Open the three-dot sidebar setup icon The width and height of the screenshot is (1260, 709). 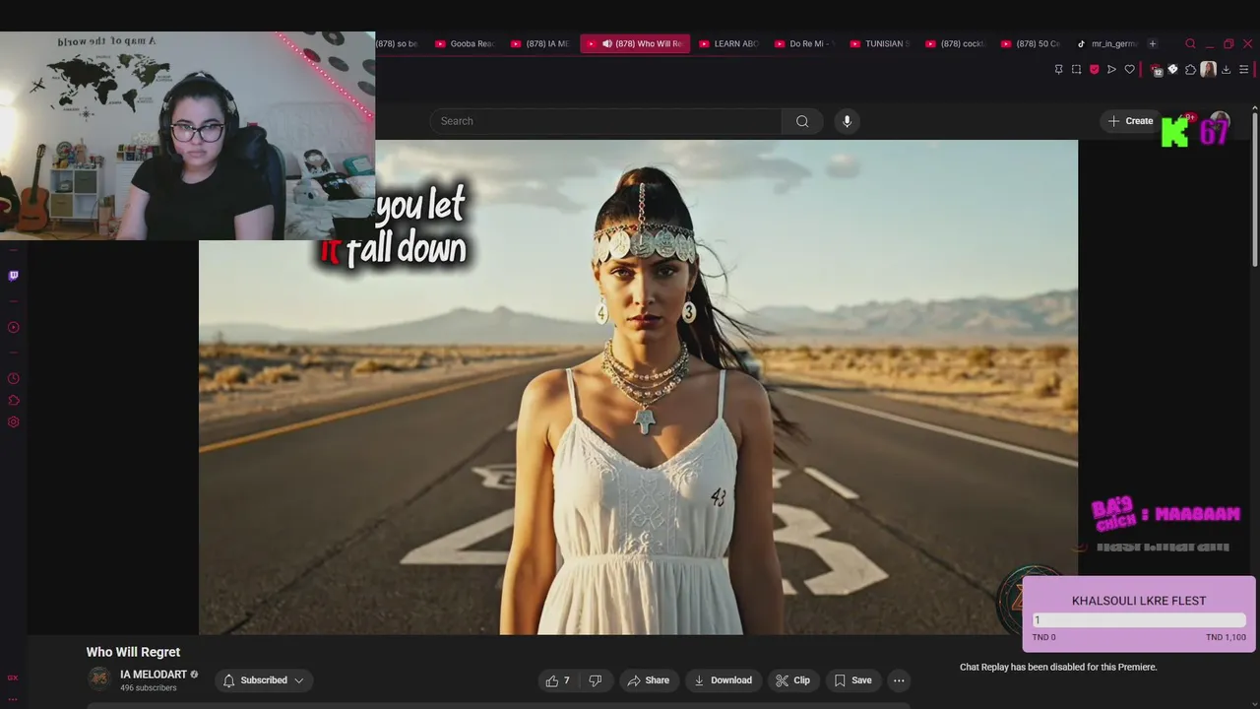[x=13, y=698]
